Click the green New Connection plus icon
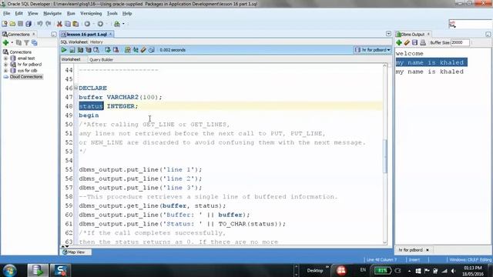This screenshot has height=277, width=493. (5, 43)
